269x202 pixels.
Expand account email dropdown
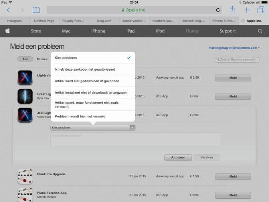point(234,48)
